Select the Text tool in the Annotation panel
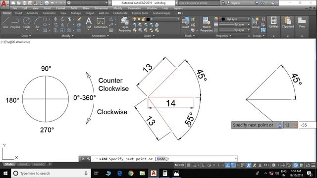Image resolution: width=317 pixels, height=178 pixels. pyautogui.click(x=89, y=23)
